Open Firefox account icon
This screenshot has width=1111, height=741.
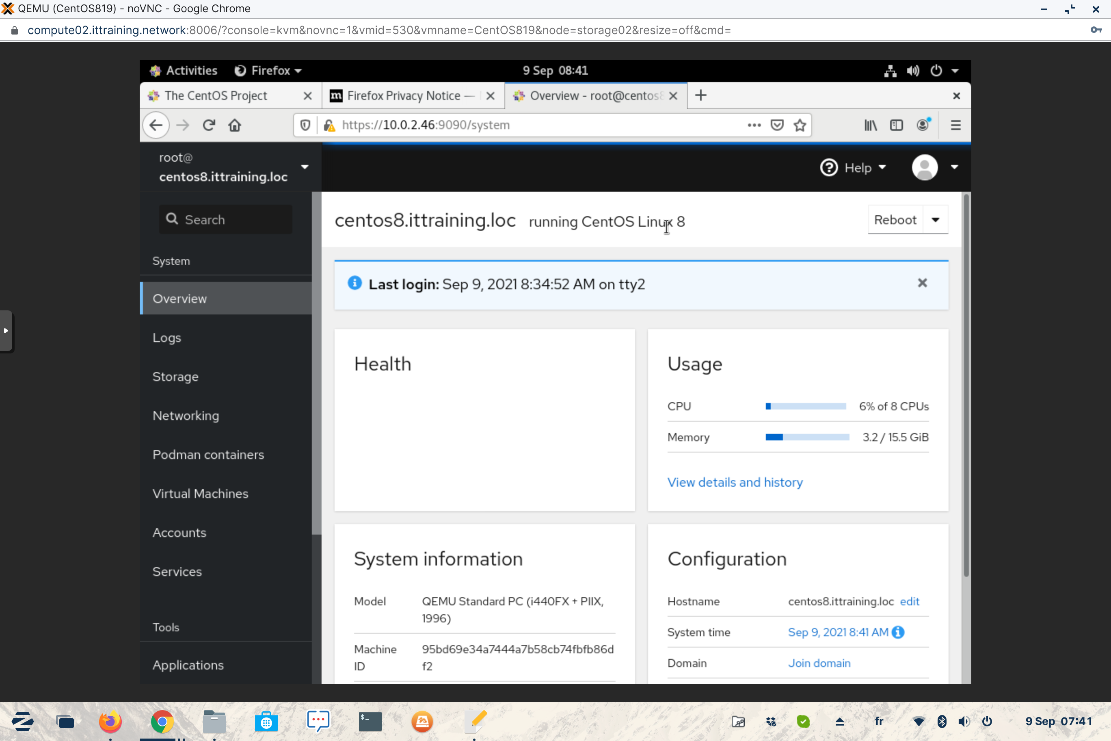point(923,125)
